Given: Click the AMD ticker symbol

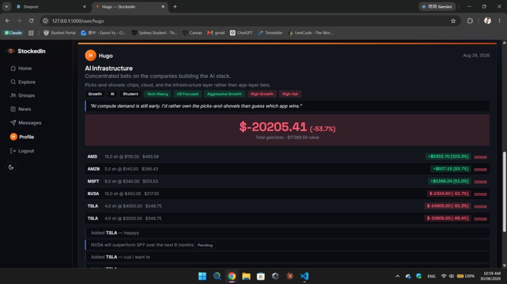Looking at the screenshot, I should pyautogui.click(x=92, y=156).
